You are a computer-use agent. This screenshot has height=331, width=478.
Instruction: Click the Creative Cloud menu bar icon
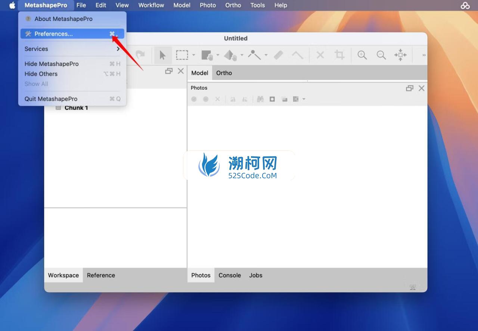pos(465,5)
